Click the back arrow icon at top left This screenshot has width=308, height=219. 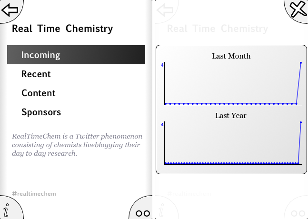click(10, 10)
